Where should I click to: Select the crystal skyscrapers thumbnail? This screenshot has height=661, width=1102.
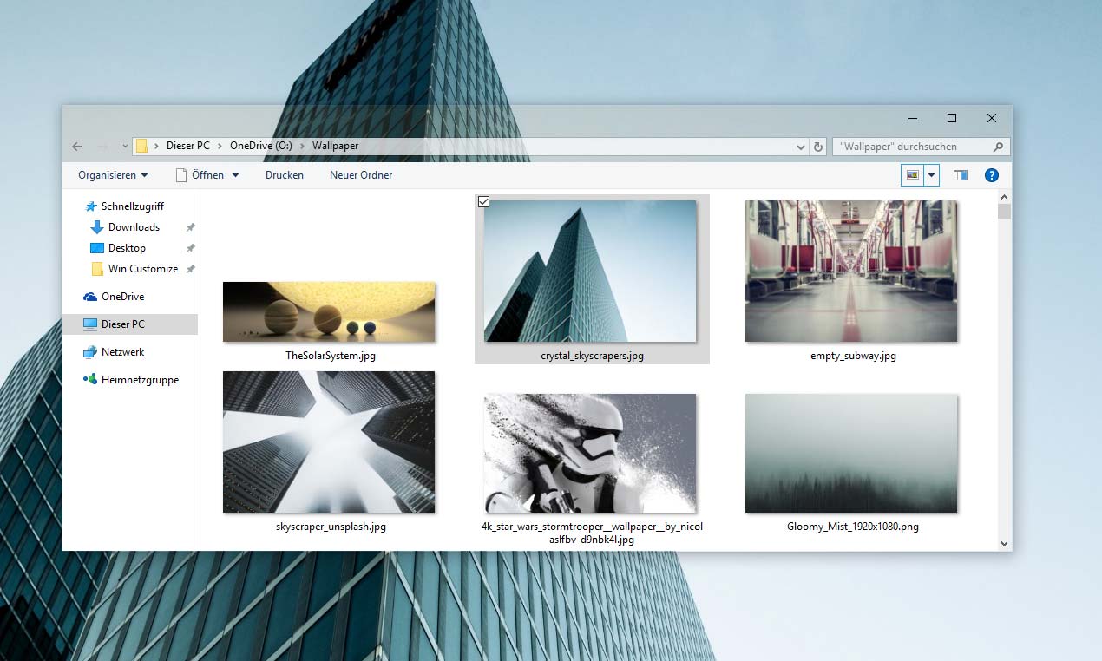coord(590,271)
